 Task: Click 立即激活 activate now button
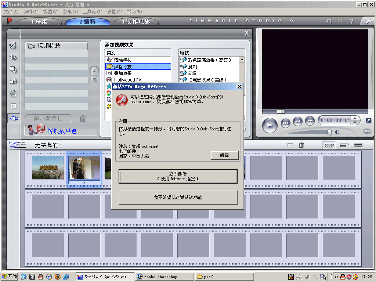[178, 176]
